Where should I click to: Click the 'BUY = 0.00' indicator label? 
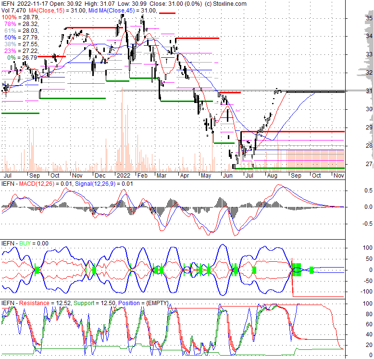(34, 244)
